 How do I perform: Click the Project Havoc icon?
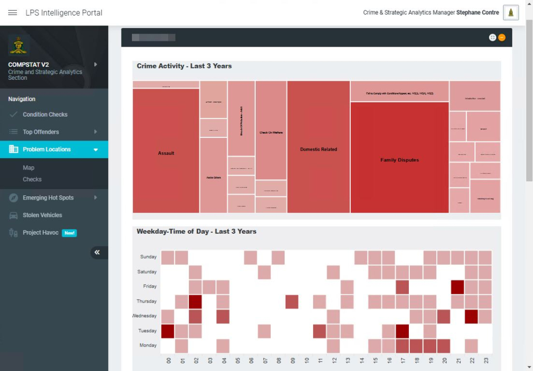pyautogui.click(x=13, y=233)
